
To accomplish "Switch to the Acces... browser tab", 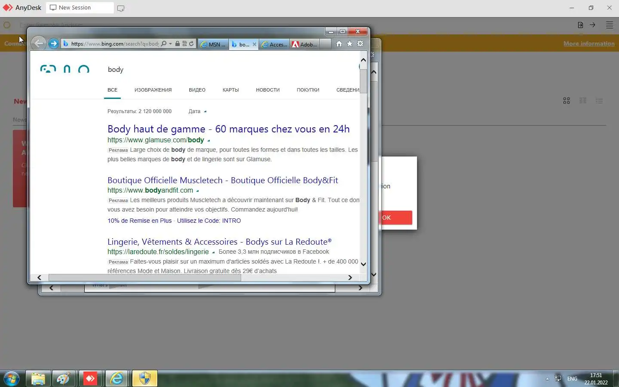I will coord(274,44).
